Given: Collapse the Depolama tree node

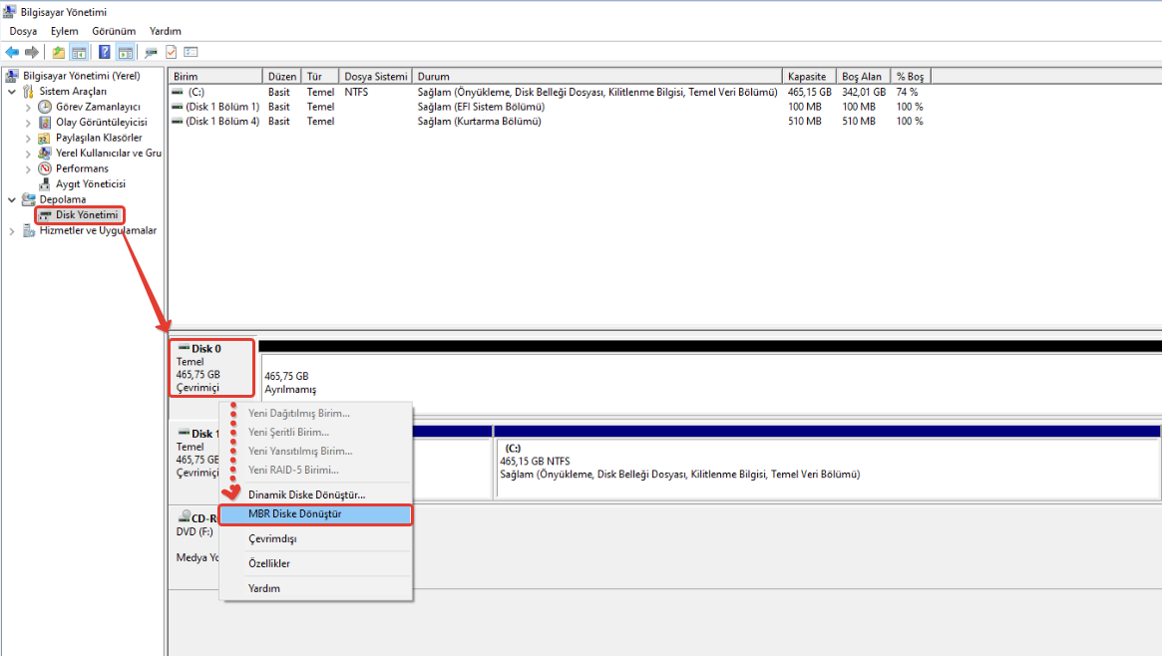Looking at the screenshot, I should tap(12, 199).
